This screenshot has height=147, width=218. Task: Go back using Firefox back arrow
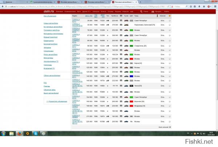click(3, 7)
